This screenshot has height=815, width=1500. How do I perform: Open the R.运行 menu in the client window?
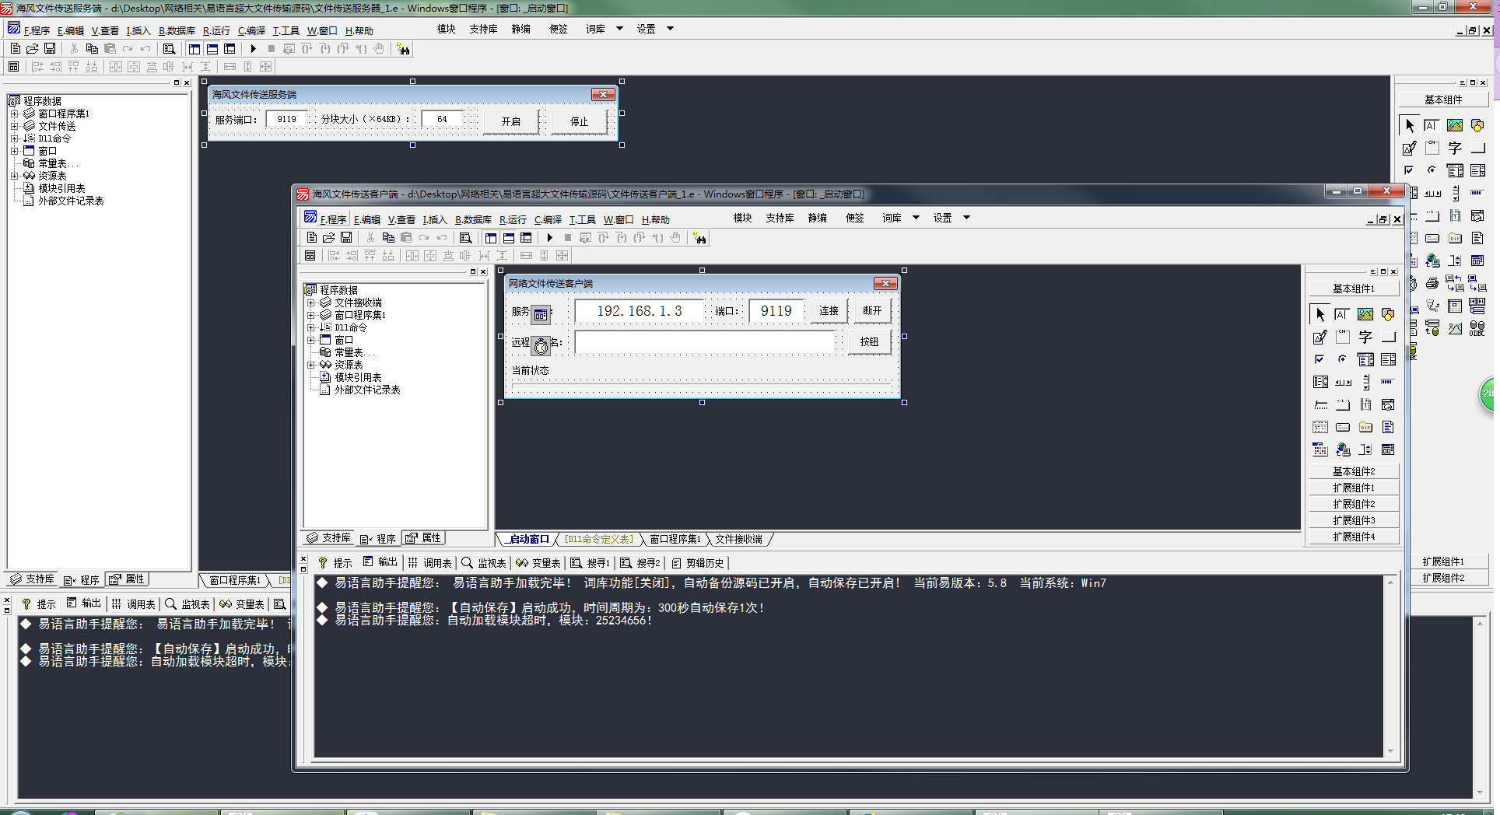pos(513,219)
